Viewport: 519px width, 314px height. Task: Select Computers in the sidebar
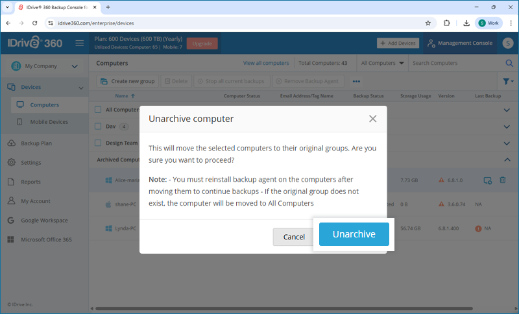coord(44,105)
